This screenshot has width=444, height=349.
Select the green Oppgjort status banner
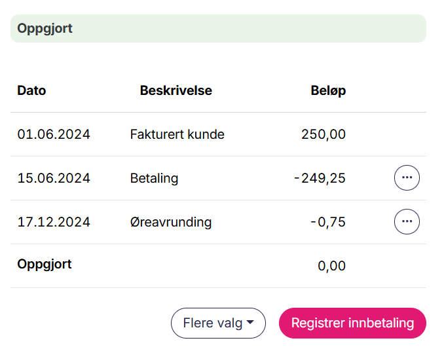pos(218,29)
